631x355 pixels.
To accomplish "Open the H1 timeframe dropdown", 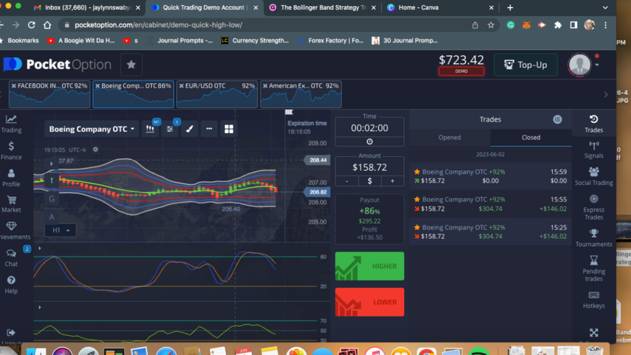I will click(60, 230).
